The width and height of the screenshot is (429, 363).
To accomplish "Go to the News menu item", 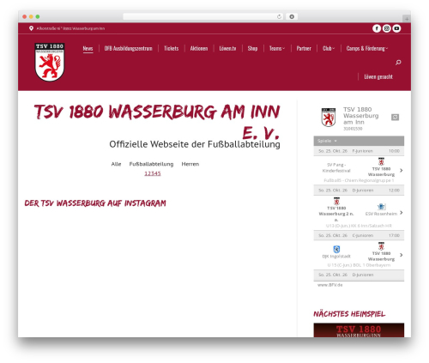I will 88,48.
